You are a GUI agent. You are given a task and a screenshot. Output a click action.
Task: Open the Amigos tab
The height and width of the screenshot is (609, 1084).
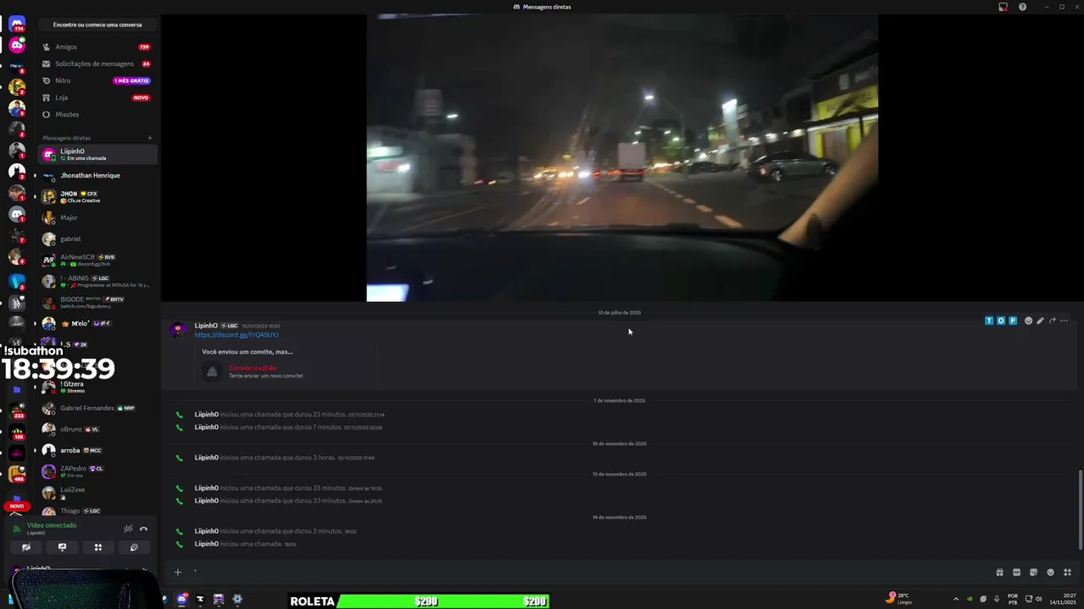[x=97, y=47]
